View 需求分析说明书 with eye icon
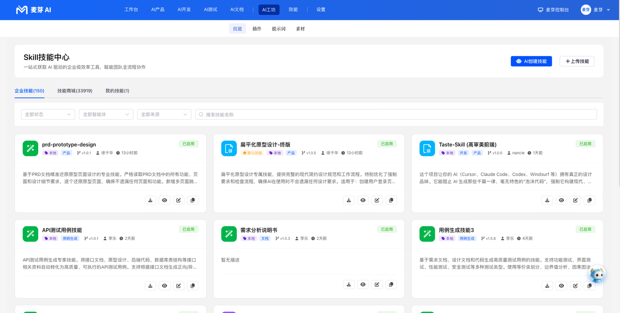Viewport: 620px width, 313px height. pos(363,284)
